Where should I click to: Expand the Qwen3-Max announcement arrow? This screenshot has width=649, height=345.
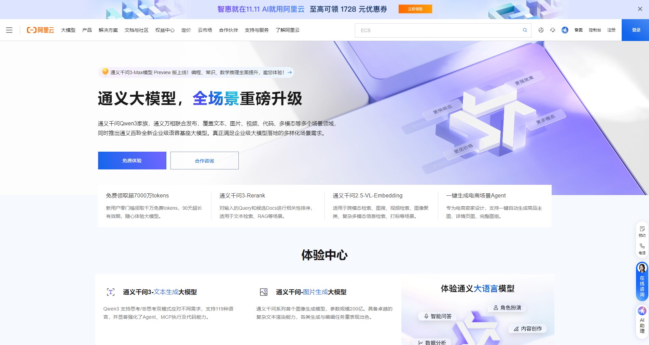[x=289, y=72]
